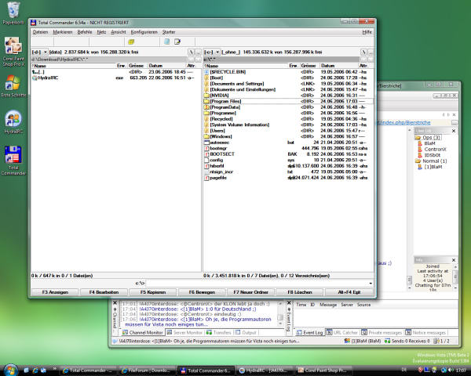471x376 pixels.
Task: Sort right panel by Datum column
Action: [339, 66]
